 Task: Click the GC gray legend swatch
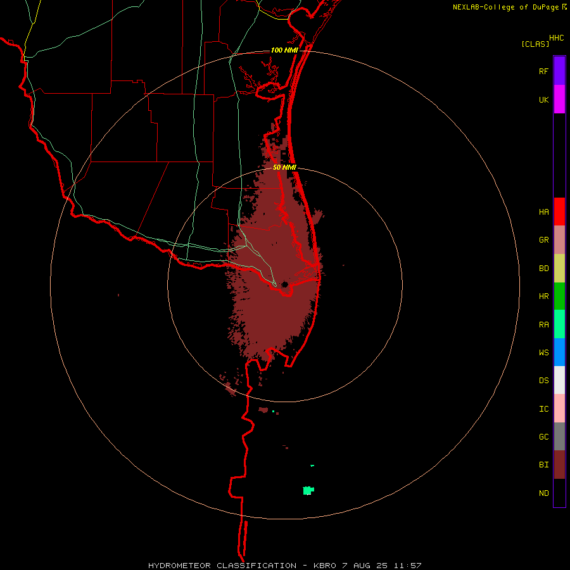coord(559,436)
